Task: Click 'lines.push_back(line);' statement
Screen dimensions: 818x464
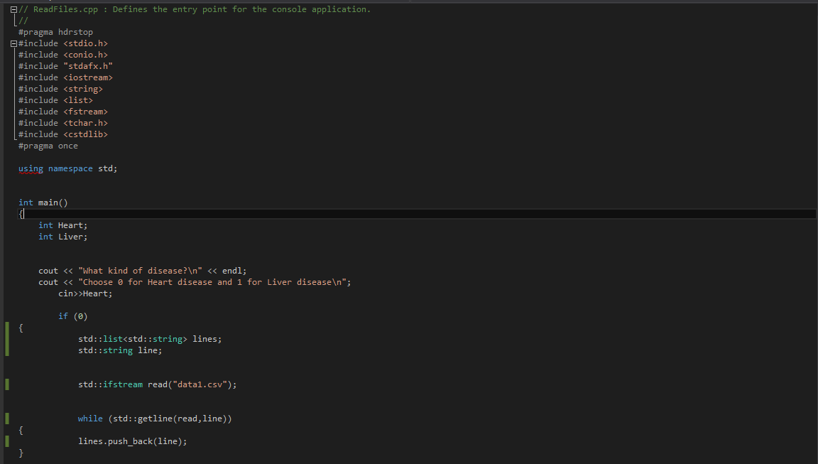Action: [133, 441]
